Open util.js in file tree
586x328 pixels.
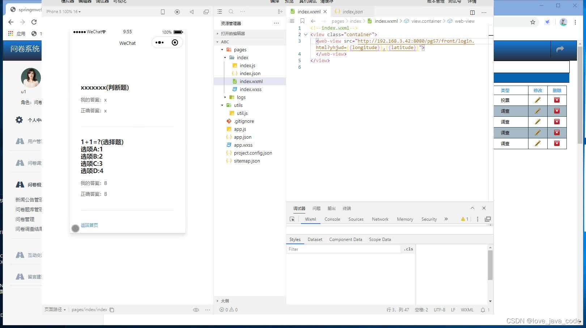242,113
